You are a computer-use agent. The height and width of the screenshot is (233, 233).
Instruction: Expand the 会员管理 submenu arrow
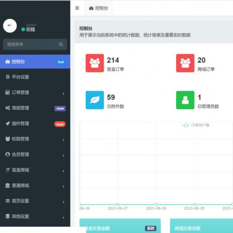click(63, 156)
